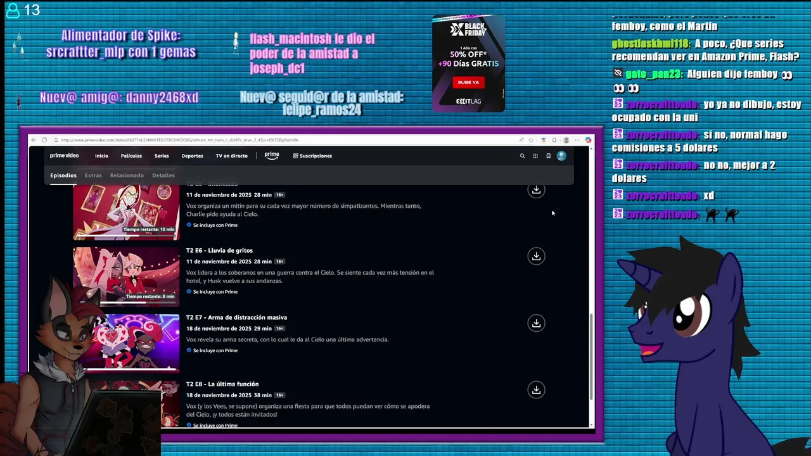Click title T2 E8 - La última función
Image resolution: width=811 pixels, height=456 pixels.
pos(222,384)
